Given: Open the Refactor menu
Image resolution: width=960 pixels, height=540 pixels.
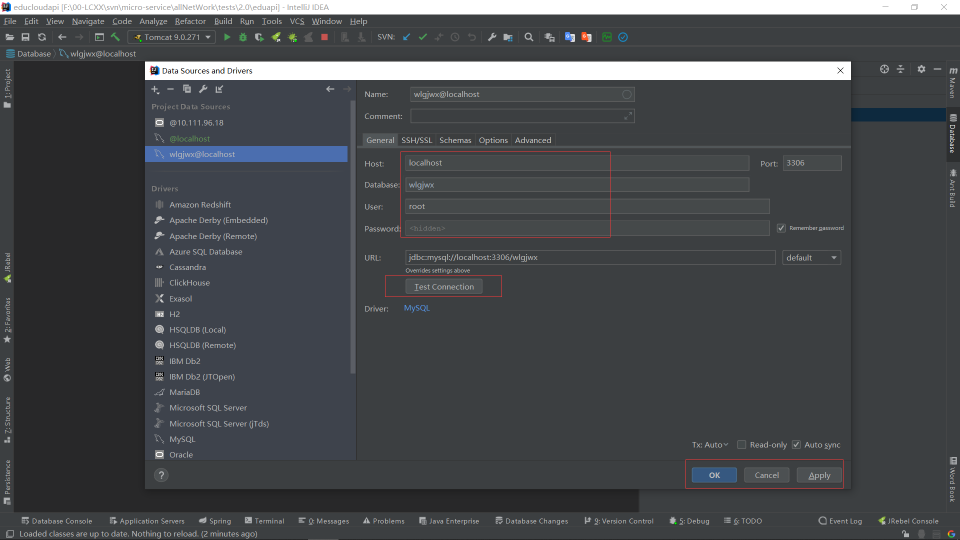Looking at the screenshot, I should (x=190, y=21).
